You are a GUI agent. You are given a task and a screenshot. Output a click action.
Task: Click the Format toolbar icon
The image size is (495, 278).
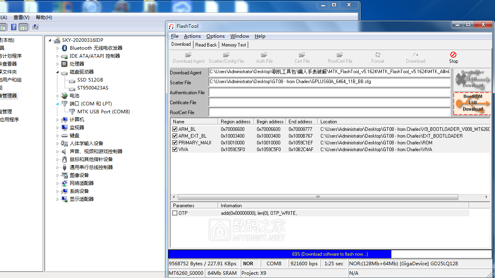coord(377,55)
